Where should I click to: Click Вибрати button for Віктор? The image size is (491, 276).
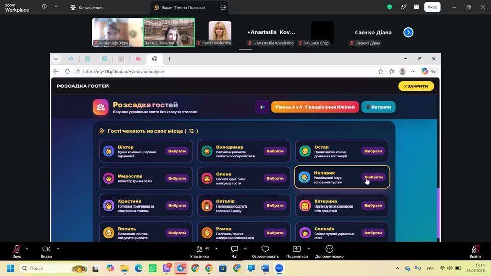tap(177, 151)
